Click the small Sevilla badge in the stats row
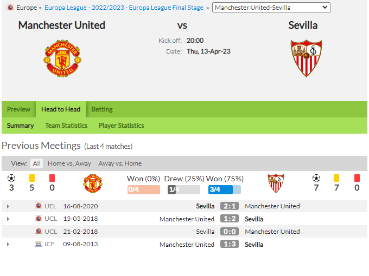 click(x=276, y=183)
